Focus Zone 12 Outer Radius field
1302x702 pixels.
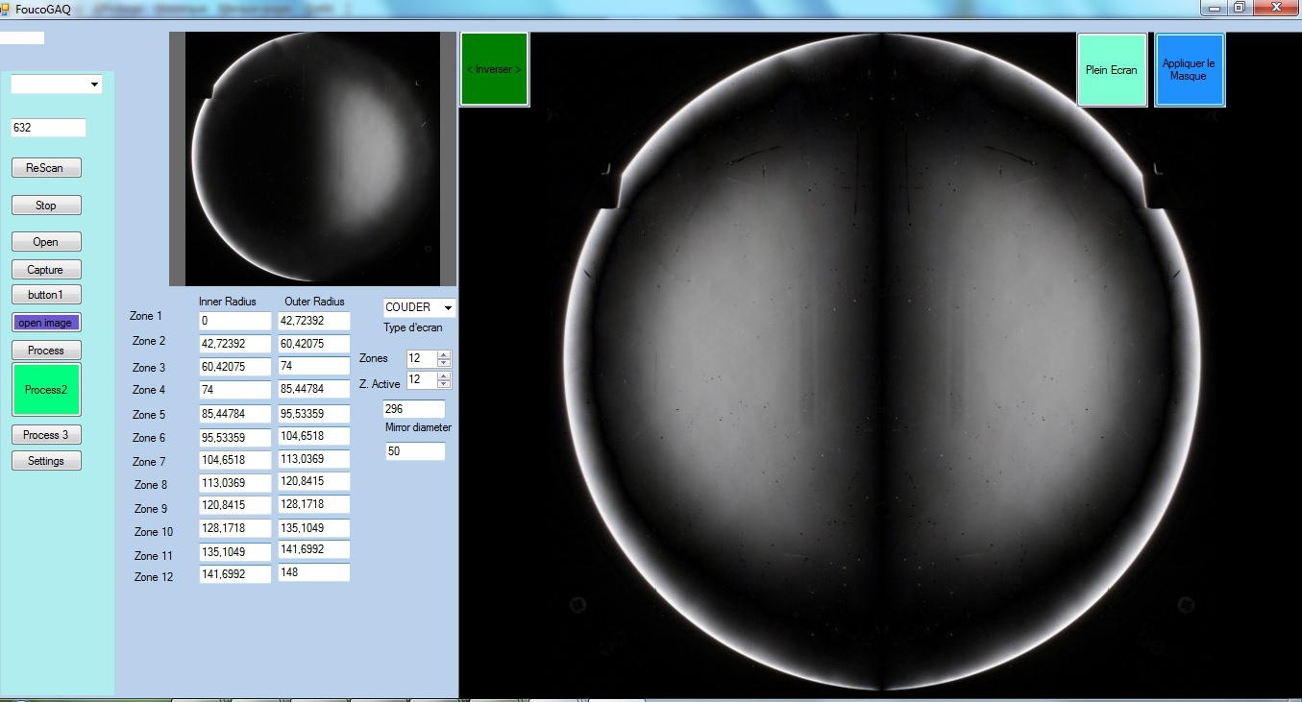[x=314, y=572]
